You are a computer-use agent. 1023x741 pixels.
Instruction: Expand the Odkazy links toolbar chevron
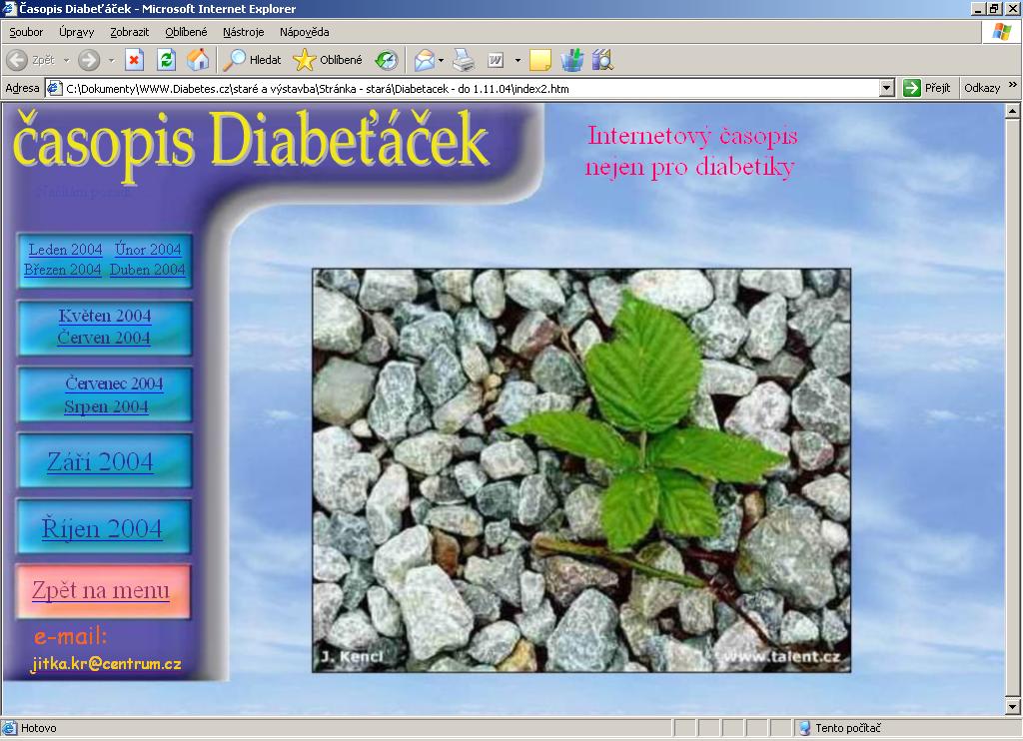(1013, 85)
